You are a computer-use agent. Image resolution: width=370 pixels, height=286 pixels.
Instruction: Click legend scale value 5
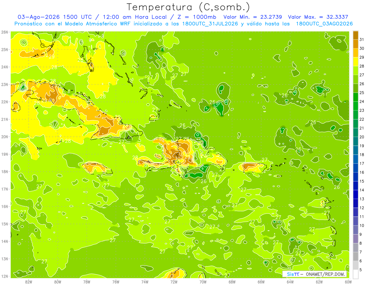pos(361,270)
